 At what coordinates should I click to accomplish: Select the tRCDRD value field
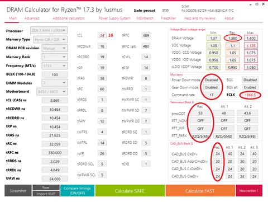click(102, 57)
